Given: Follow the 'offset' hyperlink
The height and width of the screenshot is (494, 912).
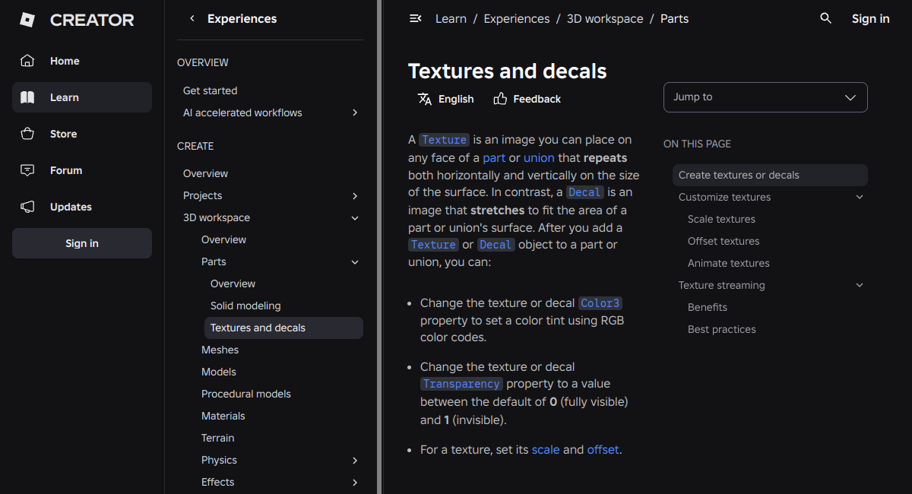Looking at the screenshot, I should (x=603, y=449).
